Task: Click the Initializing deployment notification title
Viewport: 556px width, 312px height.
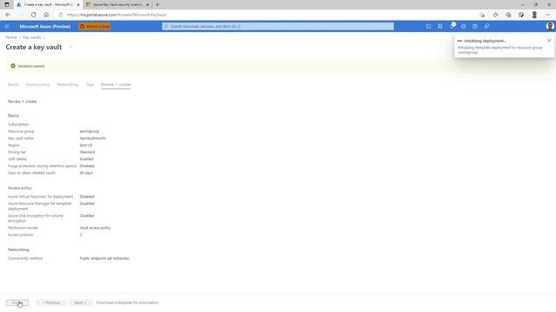Action: pyautogui.click(x=485, y=41)
